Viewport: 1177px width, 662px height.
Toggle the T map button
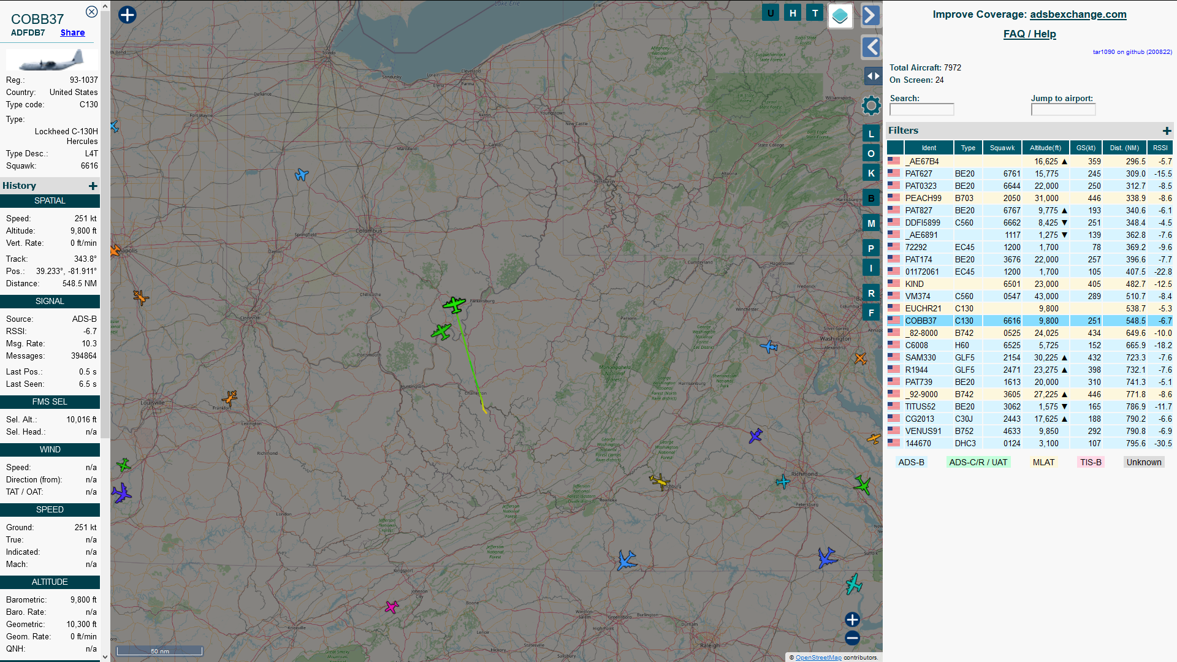pyautogui.click(x=815, y=13)
